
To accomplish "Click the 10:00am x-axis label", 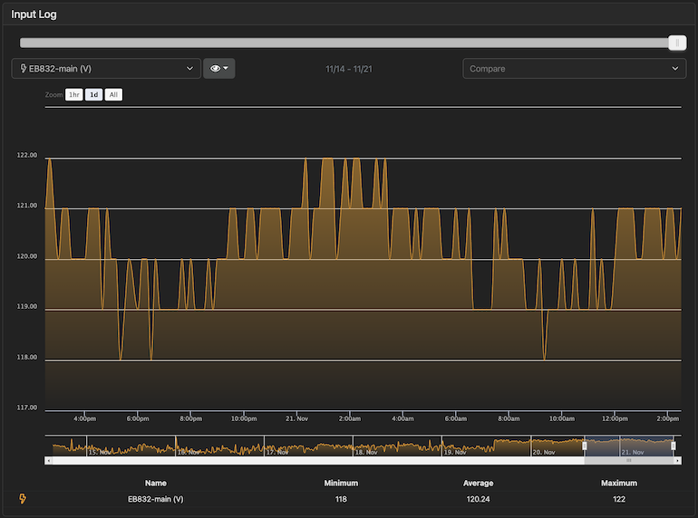I will click(x=562, y=418).
